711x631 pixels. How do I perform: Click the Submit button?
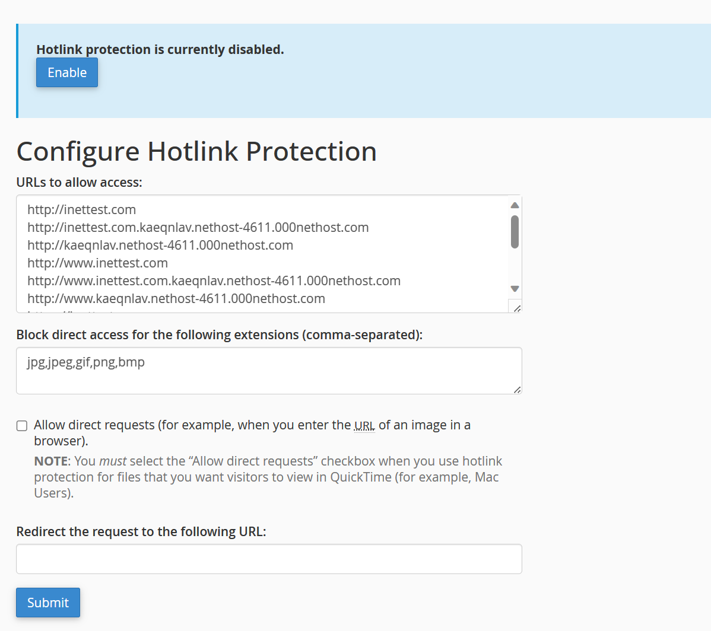[48, 603]
